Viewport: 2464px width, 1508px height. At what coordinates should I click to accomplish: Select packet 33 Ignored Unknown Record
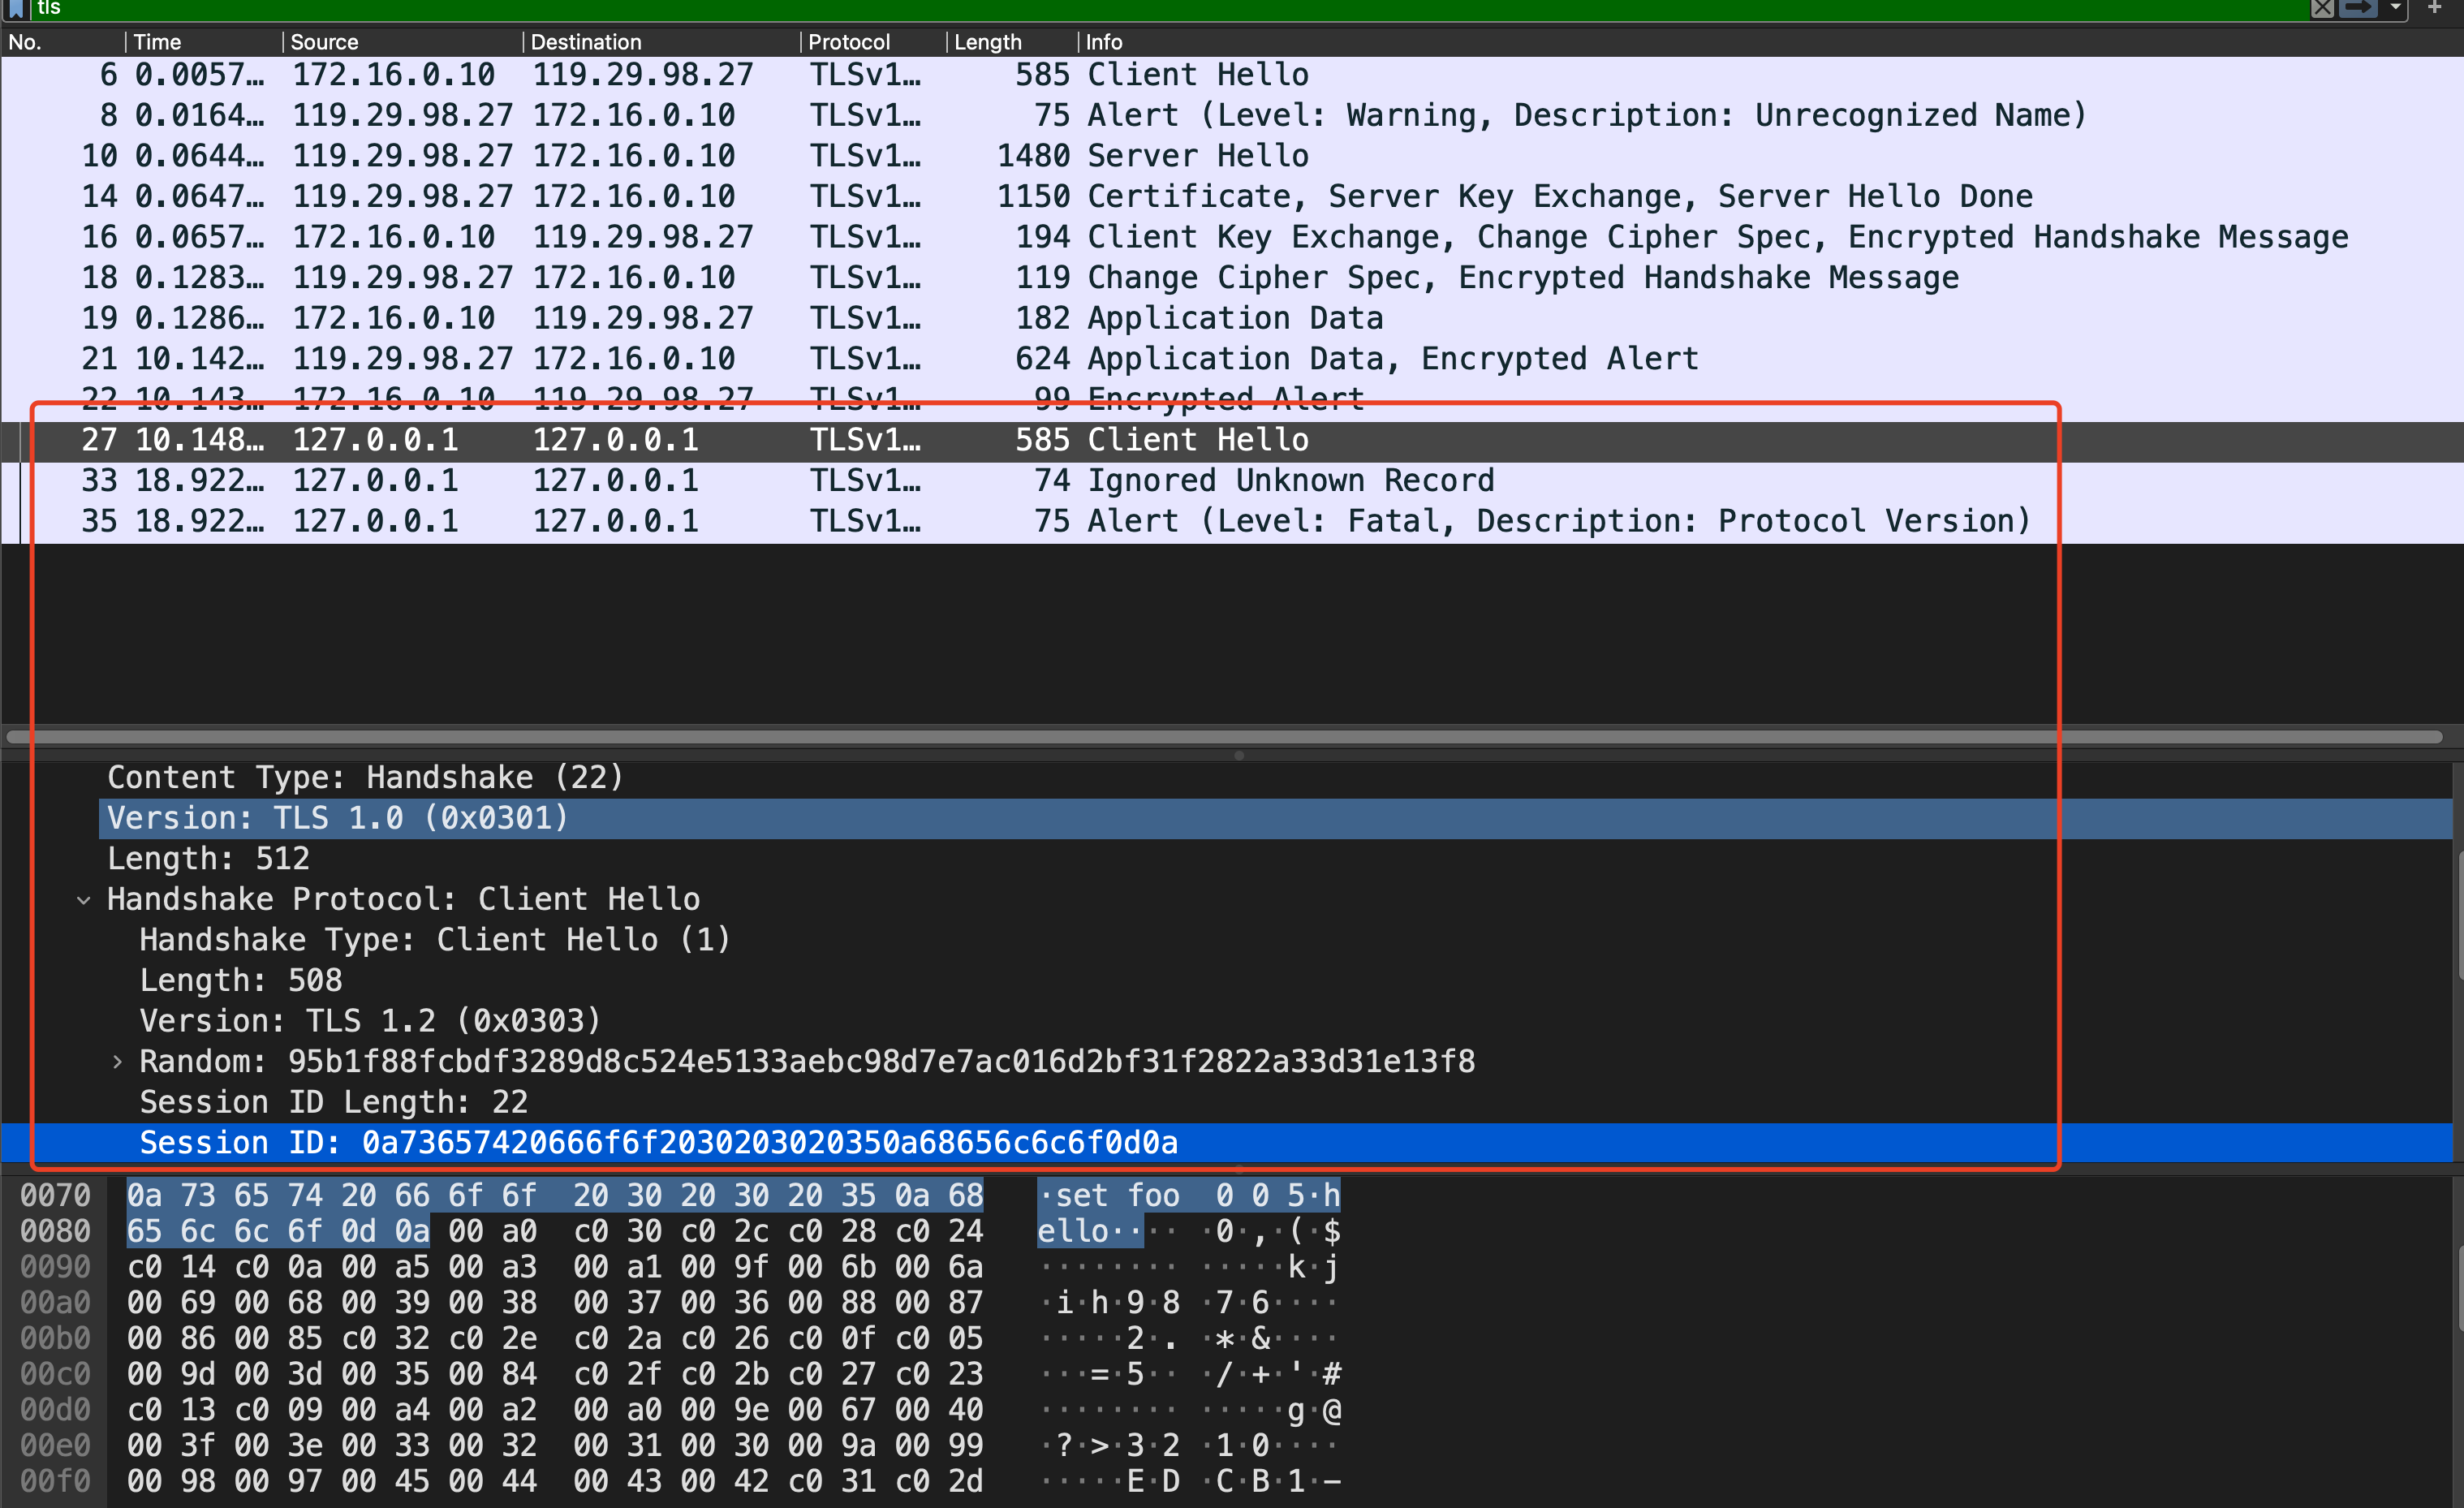(x=1232, y=481)
